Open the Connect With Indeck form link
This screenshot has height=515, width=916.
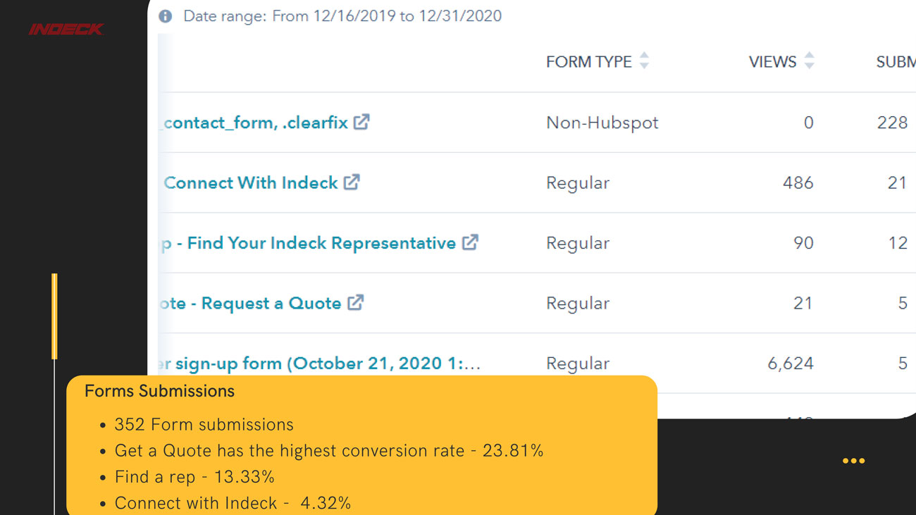coord(251,182)
